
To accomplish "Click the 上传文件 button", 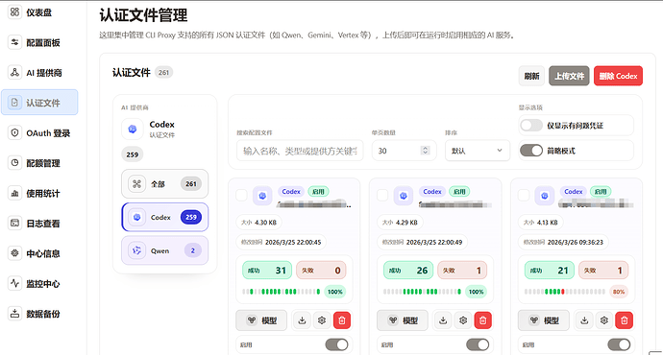I will [x=569, y=76].
